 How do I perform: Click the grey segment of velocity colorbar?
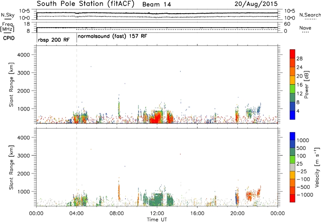(293, 168)
